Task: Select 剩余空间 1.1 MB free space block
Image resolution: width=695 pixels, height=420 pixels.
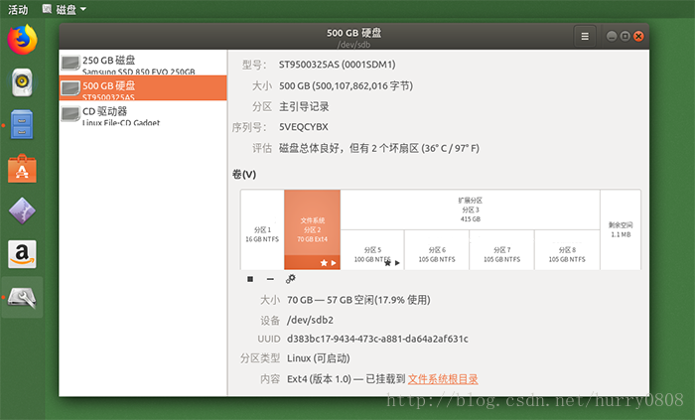Action: (x=621, y=230)
